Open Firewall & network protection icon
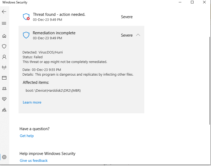The width and height of the screenshot is (211, 166). [x=4, y=67]
